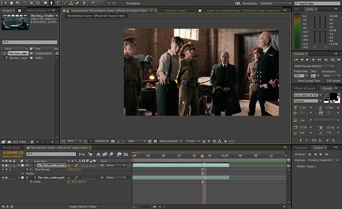Click the current timecode 0:00:00:18

coord(13,152)
